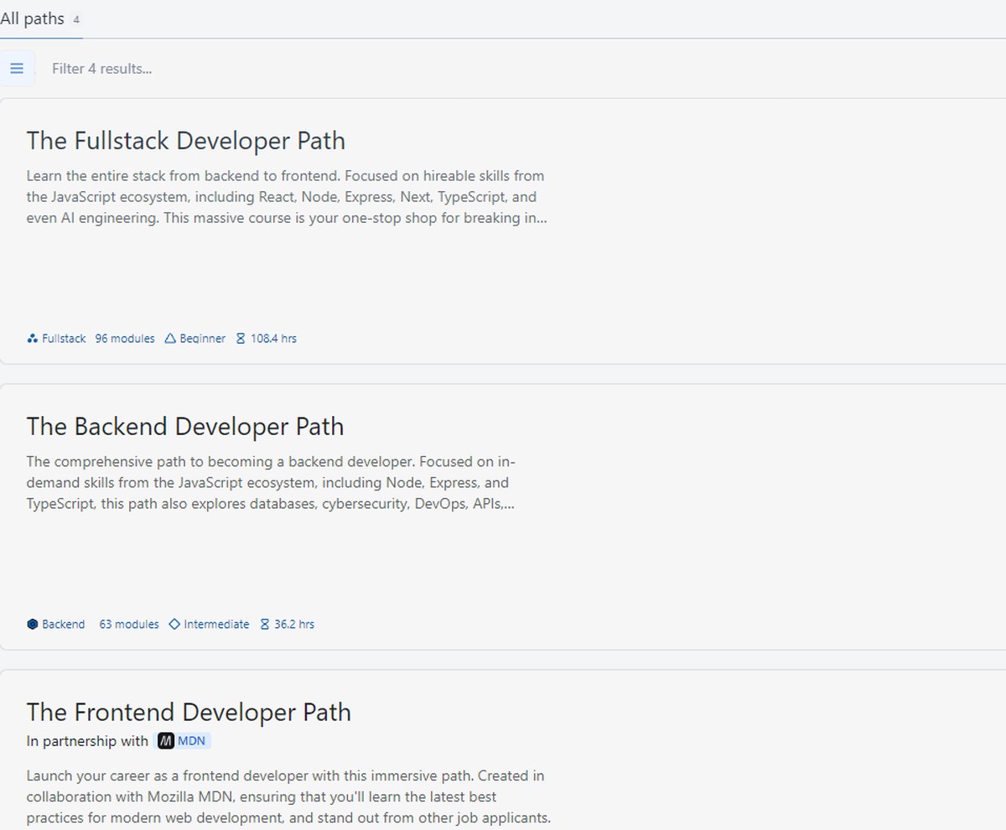Image resolution: width=1006 pixels, height=830 pixels.
Task: Click the '108.4 hrs' duration text
Action: (x=273, y=339)
